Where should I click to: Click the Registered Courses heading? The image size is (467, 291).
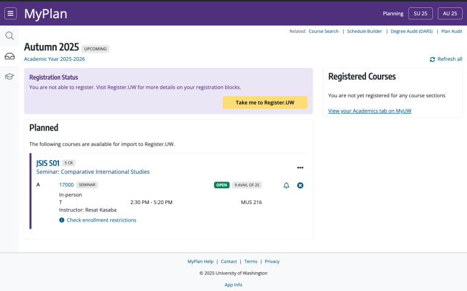pos(362,77)
